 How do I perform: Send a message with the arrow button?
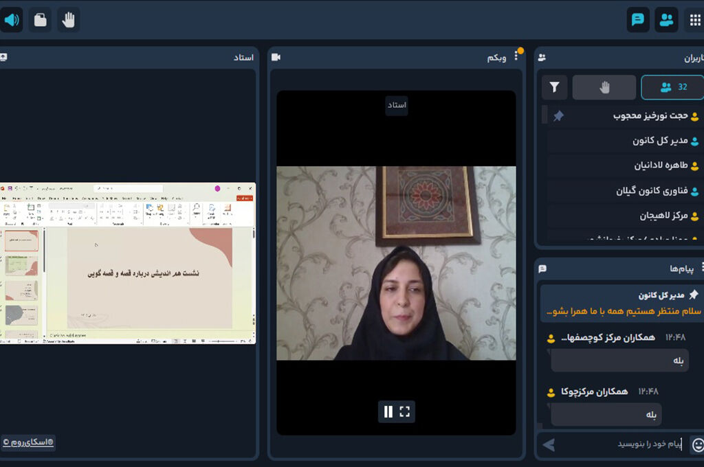[548, 444]
